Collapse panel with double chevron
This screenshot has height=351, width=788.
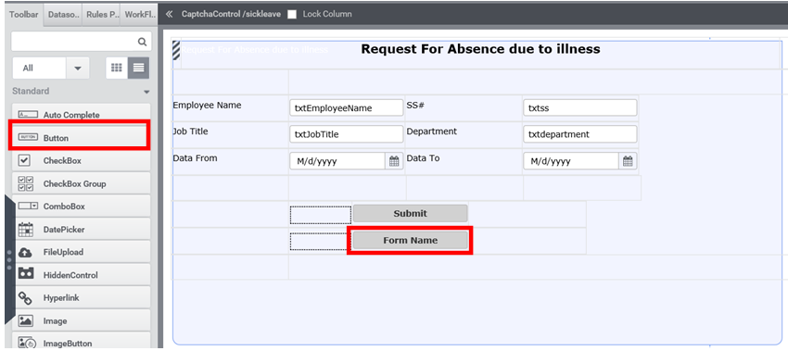(x=170, y=14)
